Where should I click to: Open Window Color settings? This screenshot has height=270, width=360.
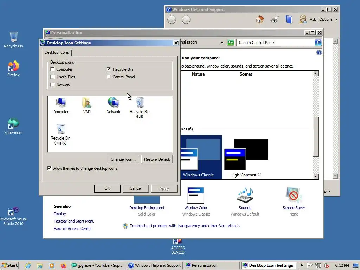click(x=196, y=208)
